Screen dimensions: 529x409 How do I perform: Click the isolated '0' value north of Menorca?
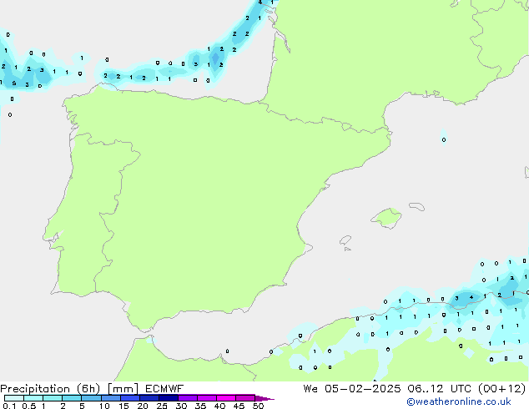(444, 139)
